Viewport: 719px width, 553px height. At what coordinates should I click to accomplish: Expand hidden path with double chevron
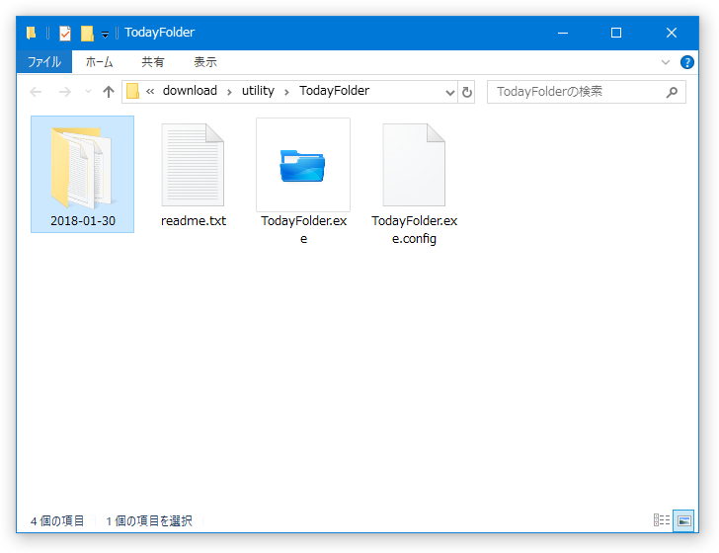click(x=150, y=91)
